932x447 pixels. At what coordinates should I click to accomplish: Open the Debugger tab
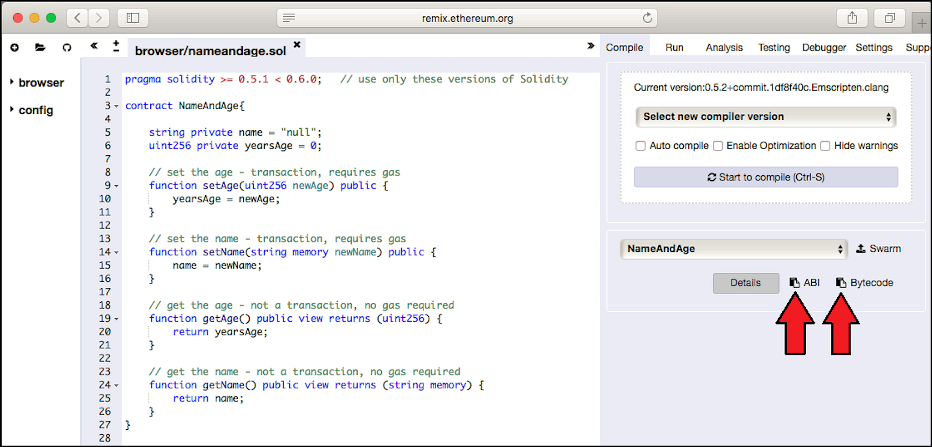point(824,47)
